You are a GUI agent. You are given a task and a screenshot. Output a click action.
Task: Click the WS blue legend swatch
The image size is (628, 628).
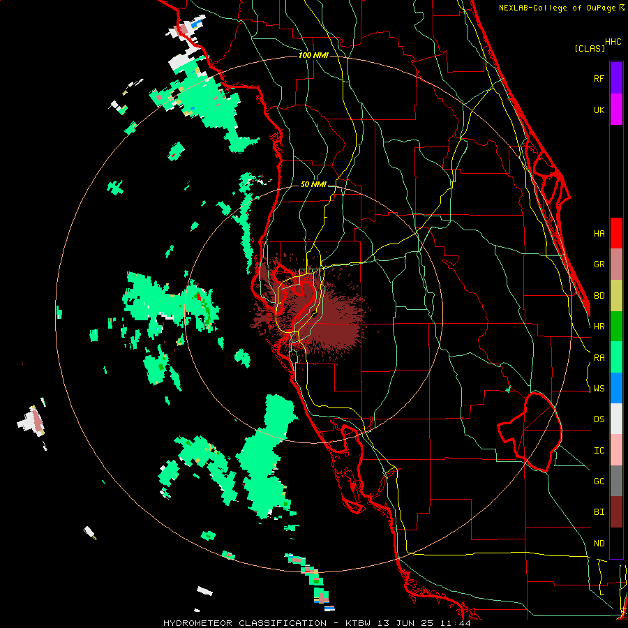pos(616,388)
